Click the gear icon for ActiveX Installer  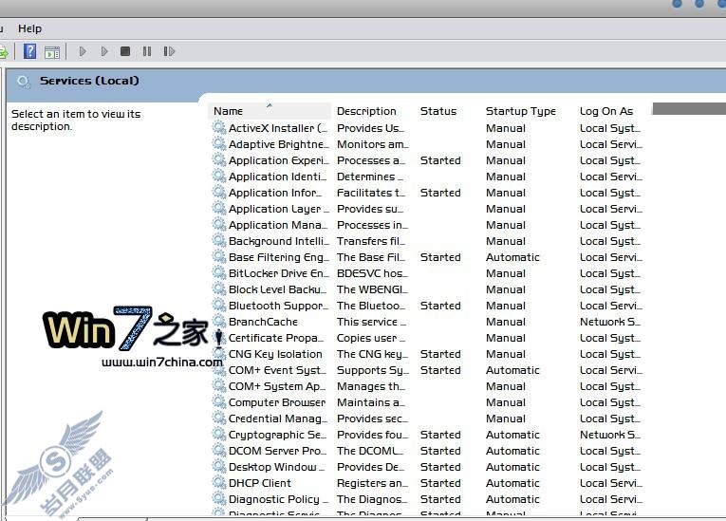219,127
